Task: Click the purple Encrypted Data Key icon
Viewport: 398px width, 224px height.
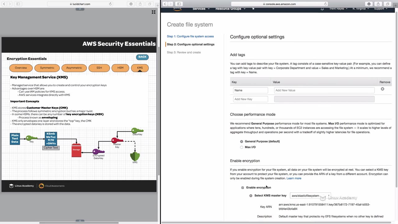Action: click(x=99, y=152)
